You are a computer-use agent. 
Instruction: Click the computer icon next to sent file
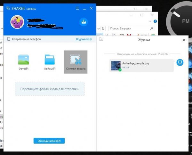180,62
